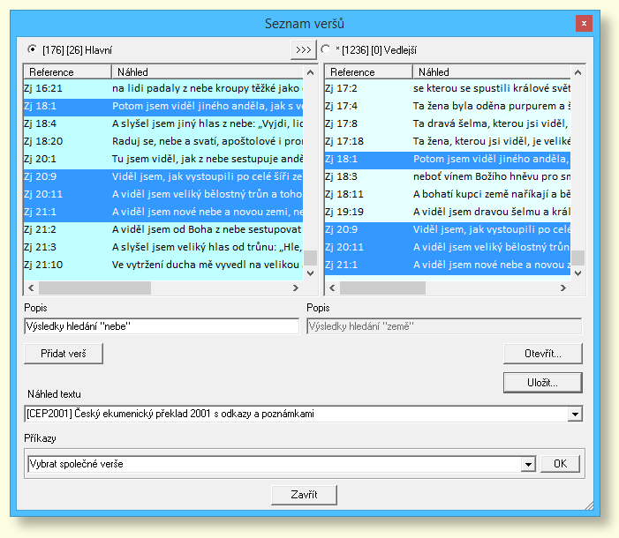Open the Příkazy command dropdown arrow
Screen dimensions: 619x538
[x=528, y=463]
